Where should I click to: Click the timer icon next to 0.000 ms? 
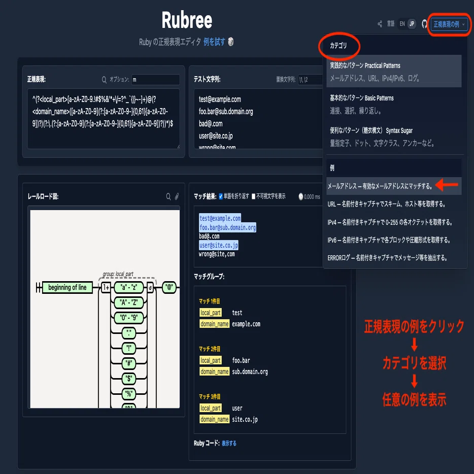click(301, 196)
